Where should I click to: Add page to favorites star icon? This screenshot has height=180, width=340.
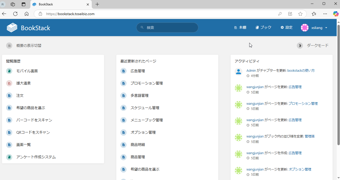(300, 14)
